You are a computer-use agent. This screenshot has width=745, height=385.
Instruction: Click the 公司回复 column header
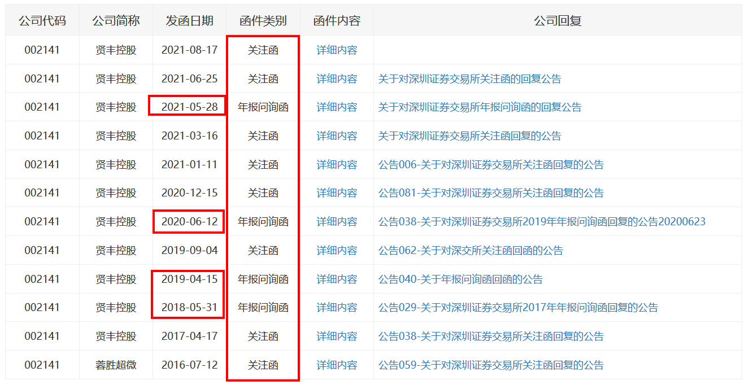(557, 21)
